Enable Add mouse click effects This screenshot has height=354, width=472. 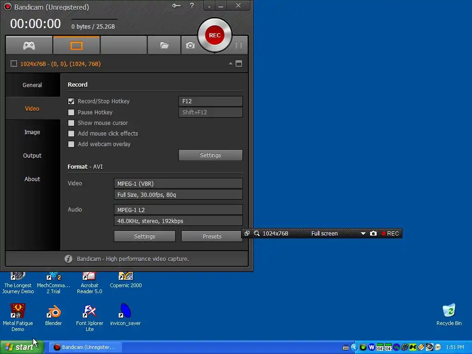[x=71, y=133]
